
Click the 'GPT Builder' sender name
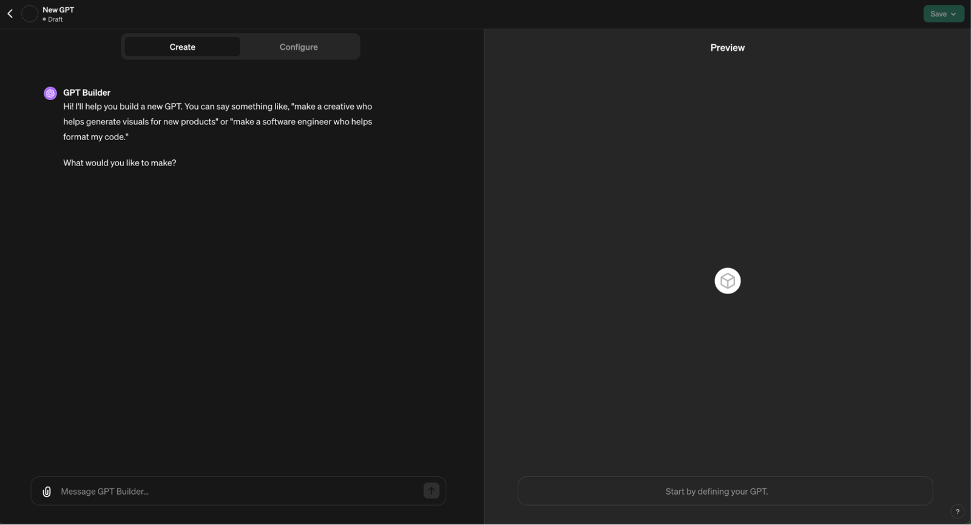(87, 92)
